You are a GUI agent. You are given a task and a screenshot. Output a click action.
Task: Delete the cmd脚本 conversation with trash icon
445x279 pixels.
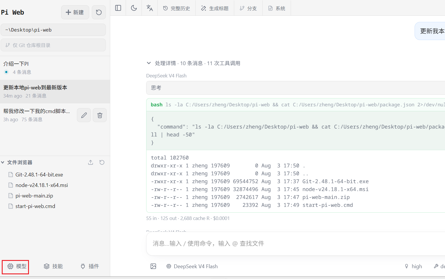coord(100,115)
